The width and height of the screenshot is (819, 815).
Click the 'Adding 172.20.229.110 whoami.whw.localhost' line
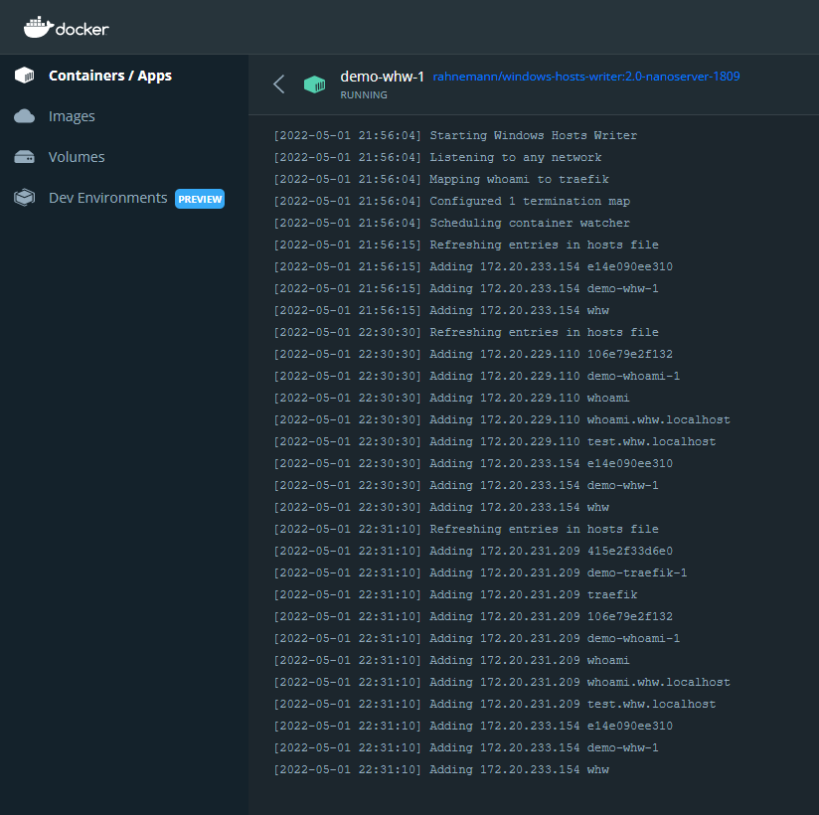[502, 420]
